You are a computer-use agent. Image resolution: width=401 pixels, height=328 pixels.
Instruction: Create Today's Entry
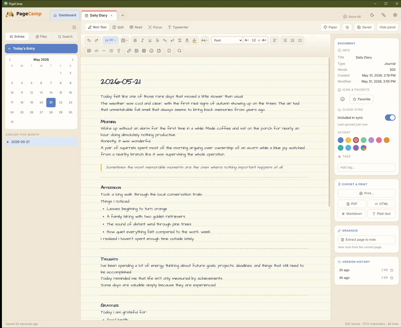(x=41, y=48)
